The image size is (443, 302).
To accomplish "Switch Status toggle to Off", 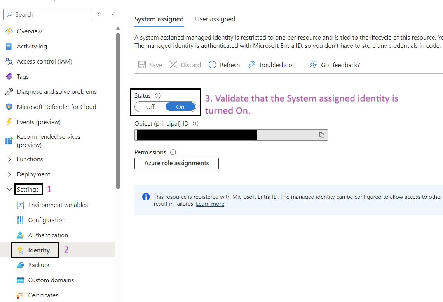I will point(150,107).
